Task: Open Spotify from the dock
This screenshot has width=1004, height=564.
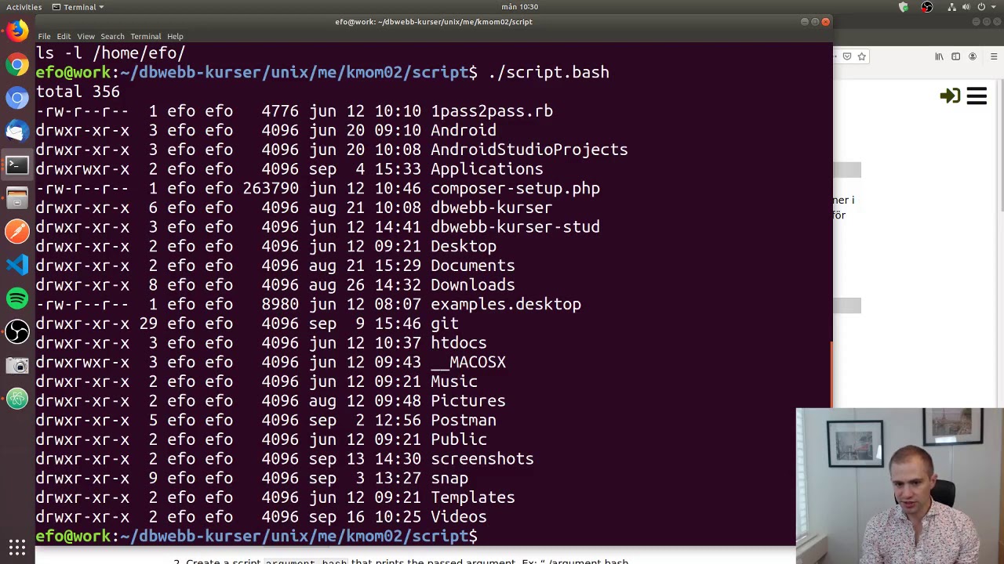Action: coord(17,298)
